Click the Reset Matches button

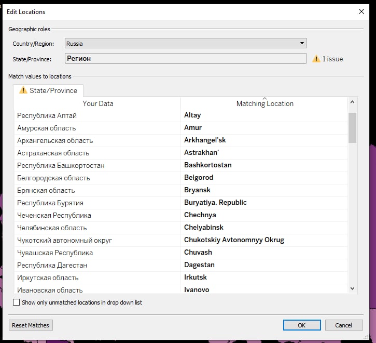click(x=31, y=325)
